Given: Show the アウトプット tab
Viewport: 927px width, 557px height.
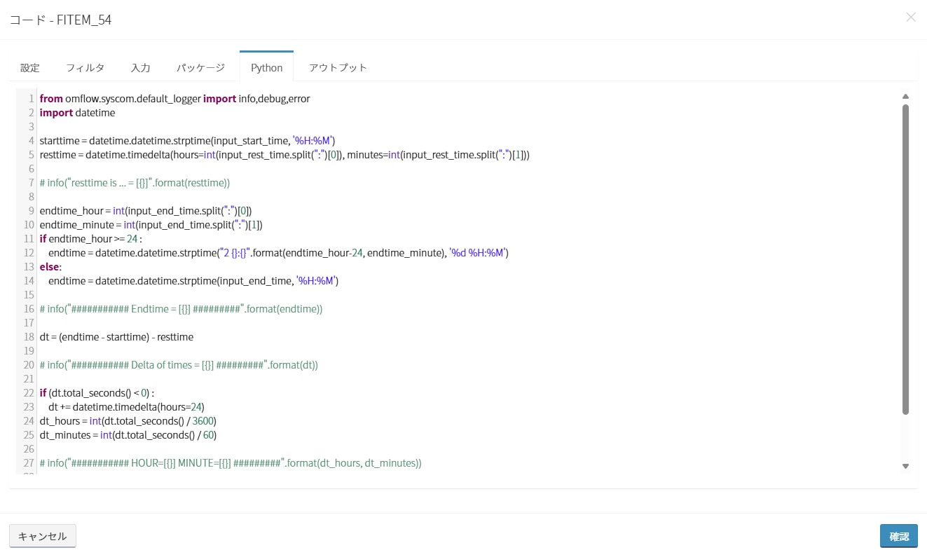Looking at the screenshot, I should point(338,68).
